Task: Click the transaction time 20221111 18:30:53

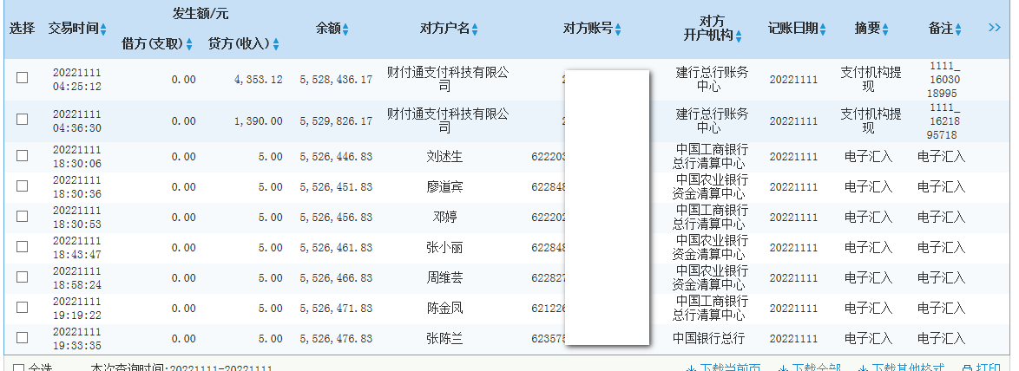Action: coord(76,218)
